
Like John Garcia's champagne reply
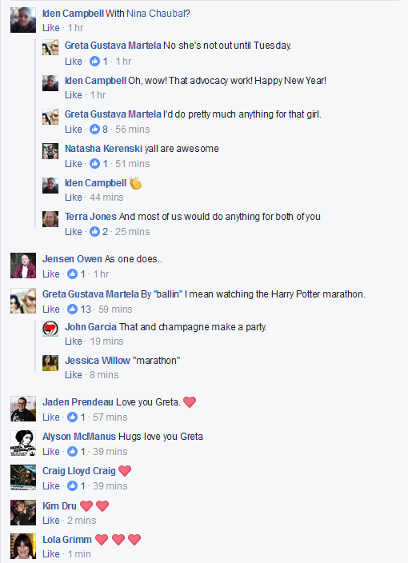pyautogui.click(x=74, y=341)
